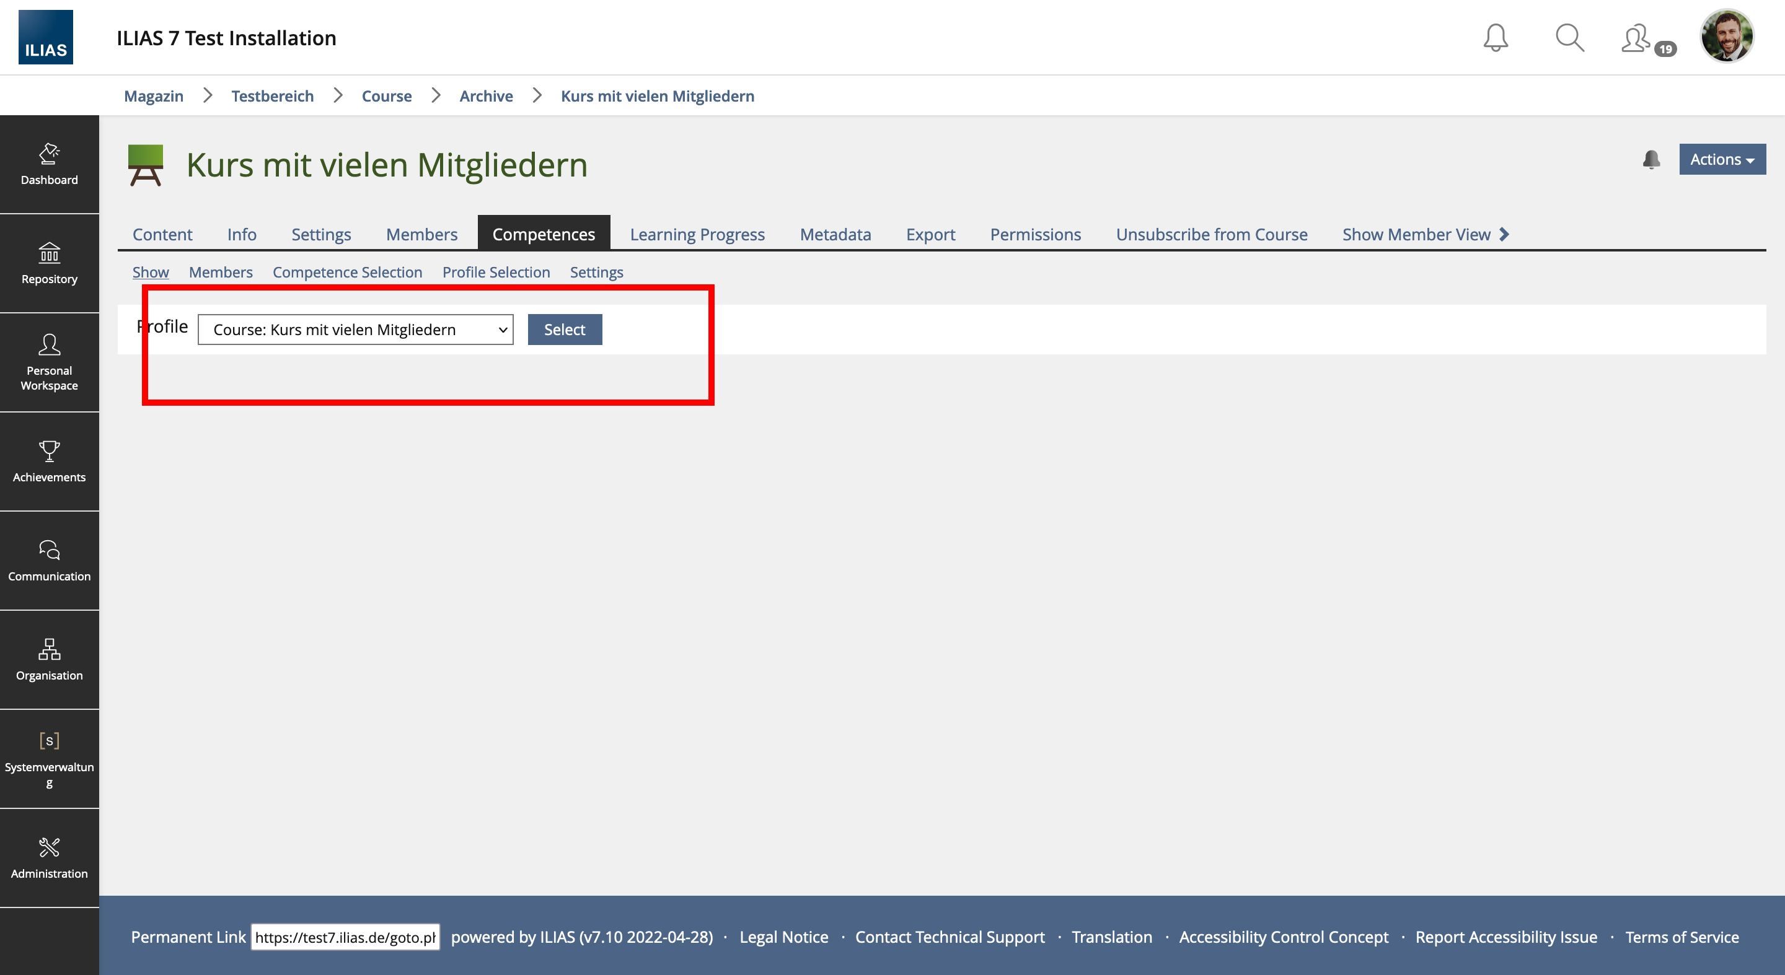Switch to the Members tab
1785x975 pixels.
click(x=421, y=234)
